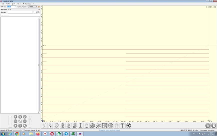Viewport: 217px width, 136px height.
Task: Click the unlabeled center target button
Action: pyautogui.click(x=92, y=125)
